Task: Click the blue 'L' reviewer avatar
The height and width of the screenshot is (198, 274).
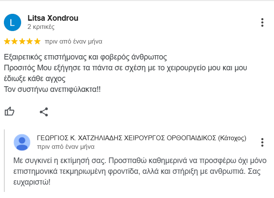Action: (x=13, y=22)
